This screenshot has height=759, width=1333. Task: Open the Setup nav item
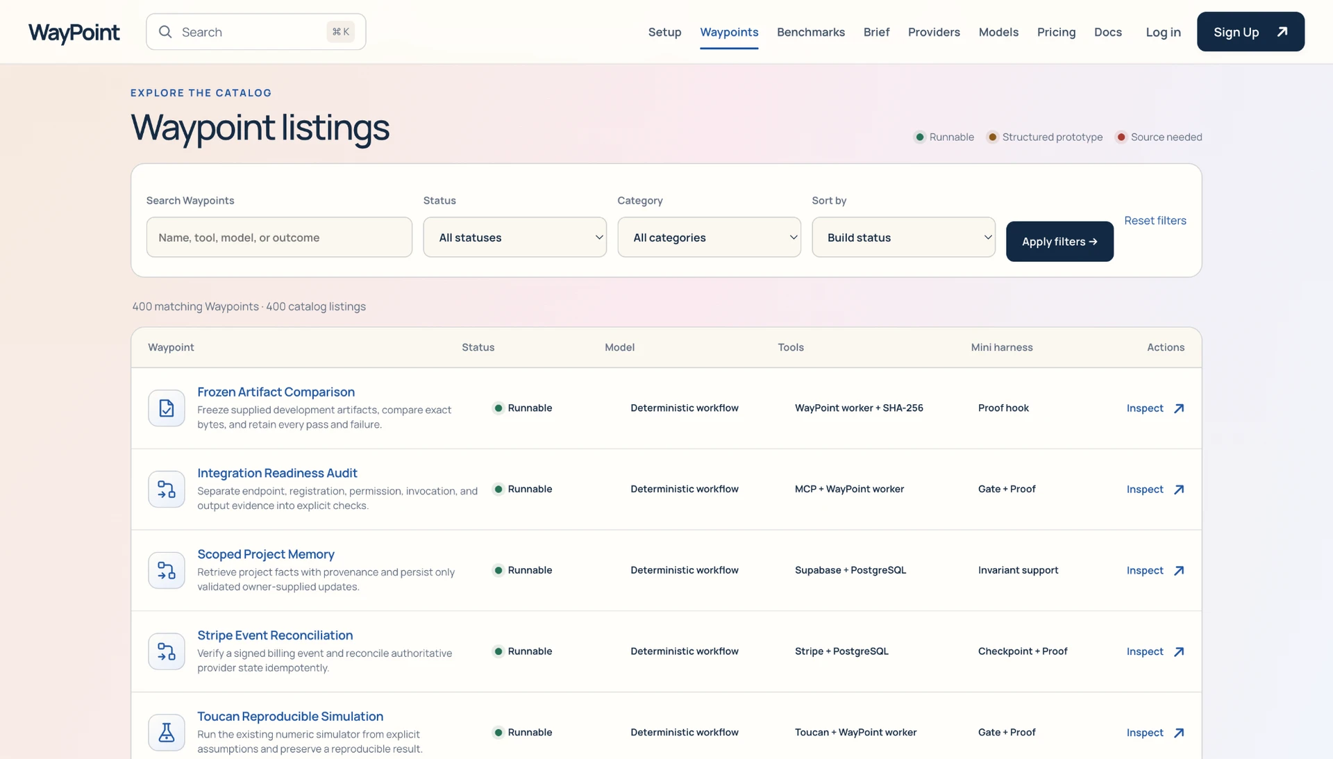click(664, 32)
